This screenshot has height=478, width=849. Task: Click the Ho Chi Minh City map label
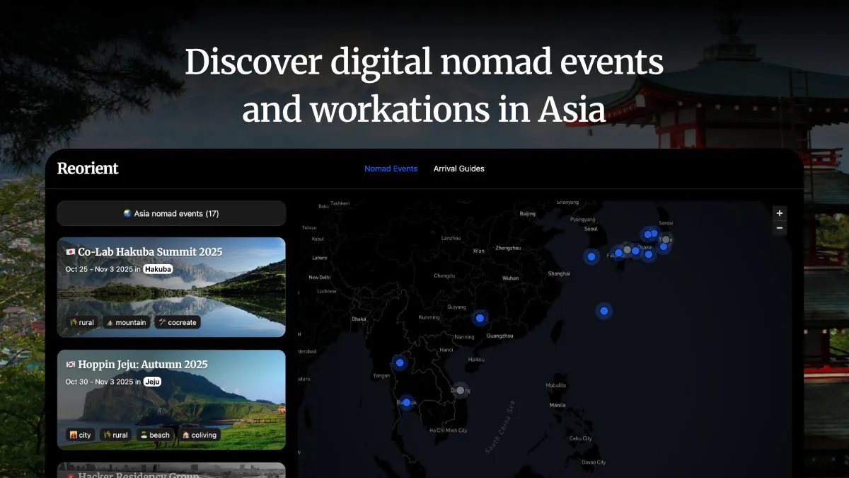(449, 431)
